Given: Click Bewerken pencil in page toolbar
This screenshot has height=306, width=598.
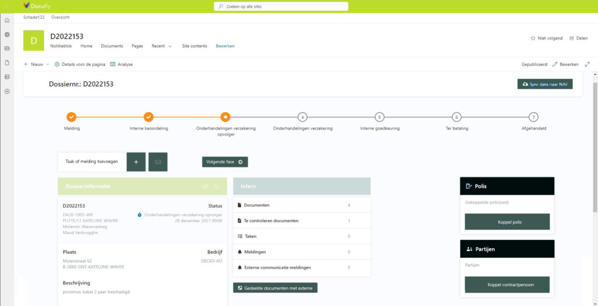Looking at the screenshot, I should coord(565,64).
